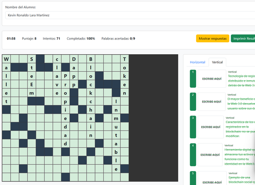Viewport: 255px width, 185px height.
Task: Select the crossword cell with capital T
Action: (x=125, y=59)
